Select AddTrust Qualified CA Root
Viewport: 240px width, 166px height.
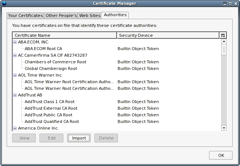pos(52,122)
